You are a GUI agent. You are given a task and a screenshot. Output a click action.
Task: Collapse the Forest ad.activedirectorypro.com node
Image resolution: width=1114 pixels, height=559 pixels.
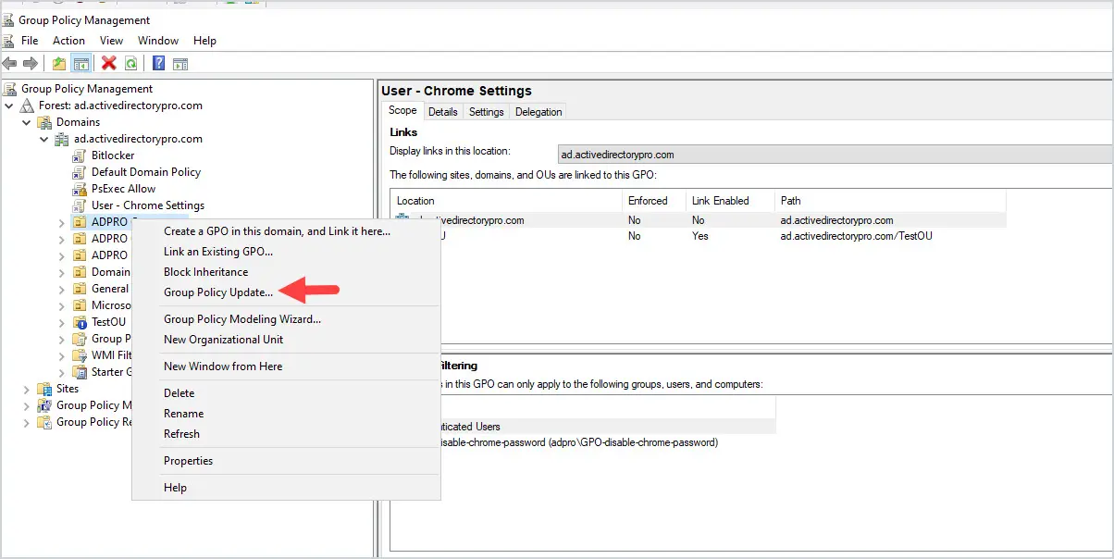[x=9, y=106]
